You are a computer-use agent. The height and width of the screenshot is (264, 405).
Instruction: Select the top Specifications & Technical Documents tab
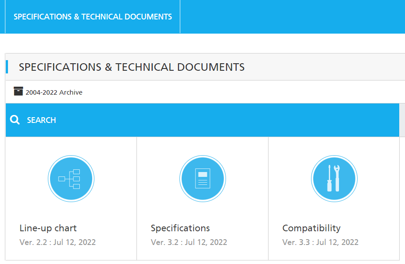93,17
